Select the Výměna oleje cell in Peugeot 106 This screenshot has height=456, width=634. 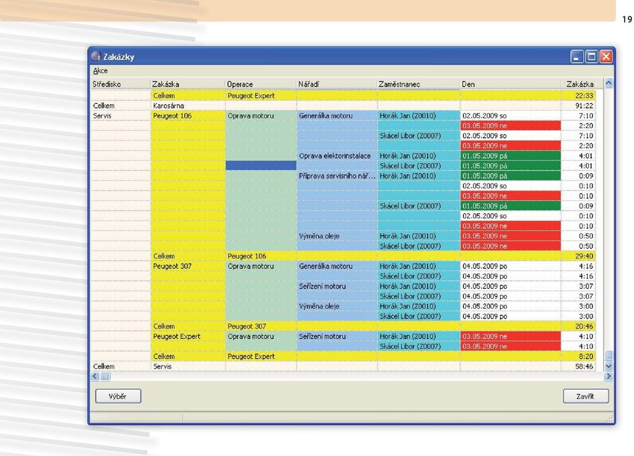pos(336,236)
